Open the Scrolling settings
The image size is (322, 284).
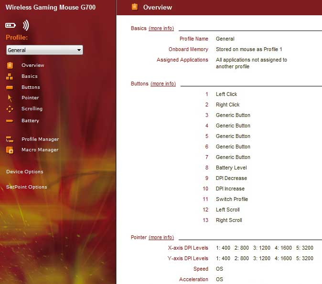tap(32, 109)
